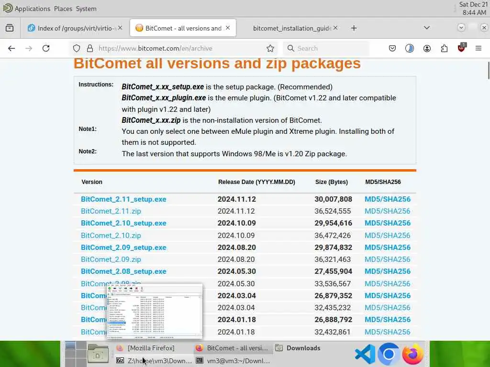The height and width of the screenshot is (367, 490).
Task: Open the System menu
Action: click(86, 9)
